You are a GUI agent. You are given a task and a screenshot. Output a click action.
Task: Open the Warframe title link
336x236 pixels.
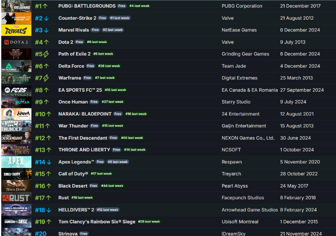[70, 78]
